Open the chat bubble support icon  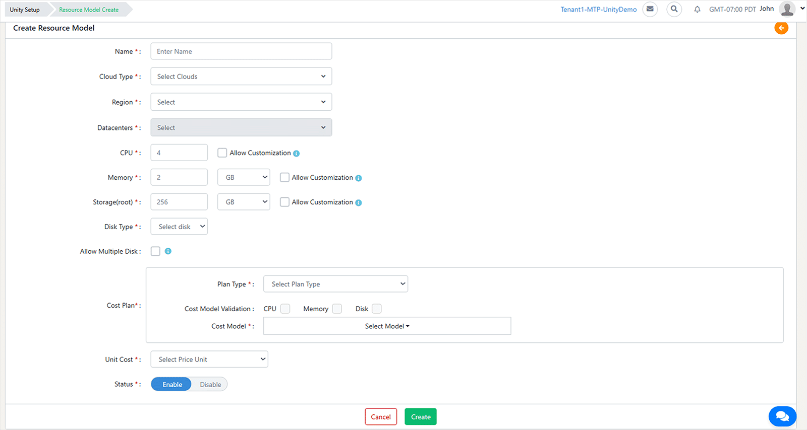pos(782,416)
